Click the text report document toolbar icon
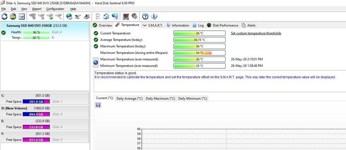The image size is (346, 150). click(97, 16)
